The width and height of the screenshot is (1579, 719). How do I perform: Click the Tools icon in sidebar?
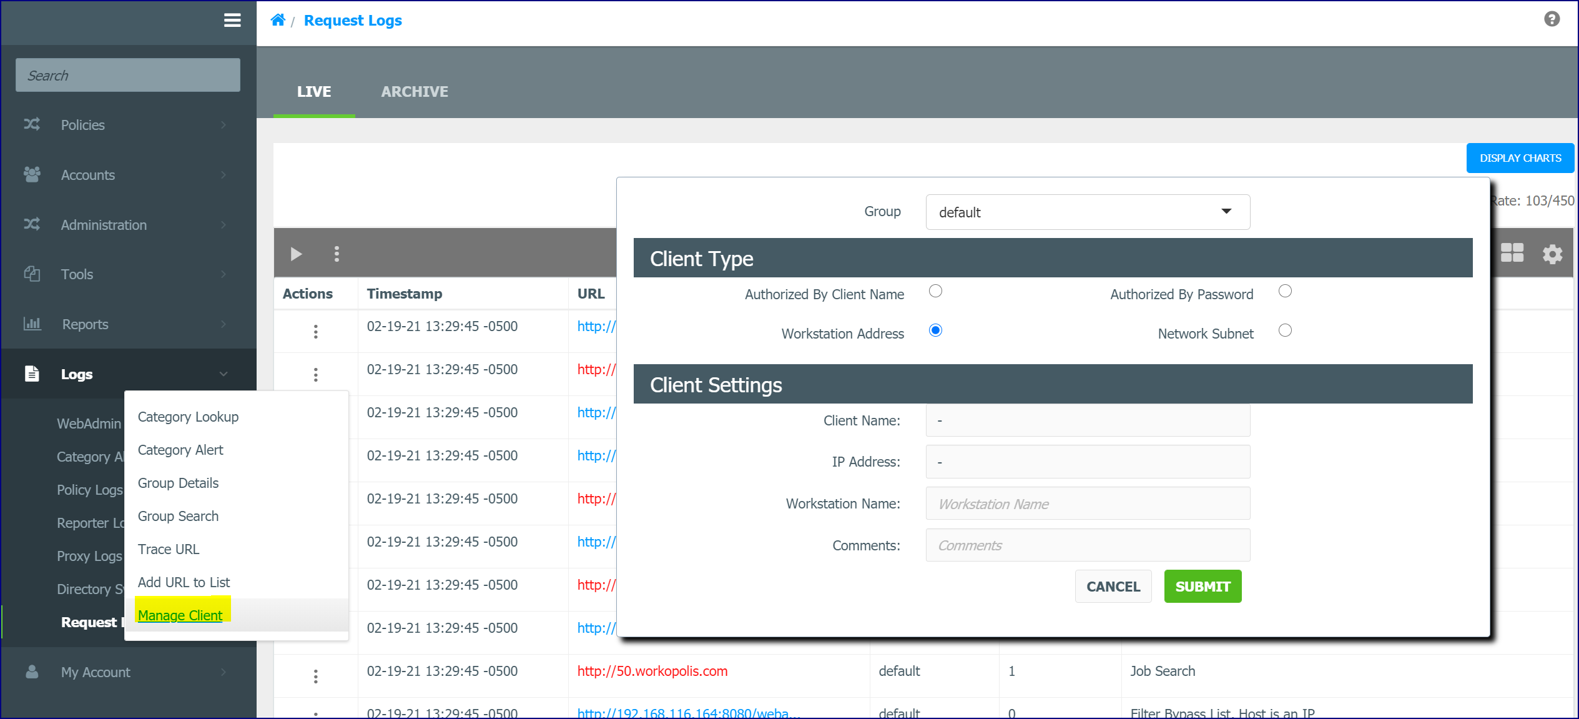point(32,274)
